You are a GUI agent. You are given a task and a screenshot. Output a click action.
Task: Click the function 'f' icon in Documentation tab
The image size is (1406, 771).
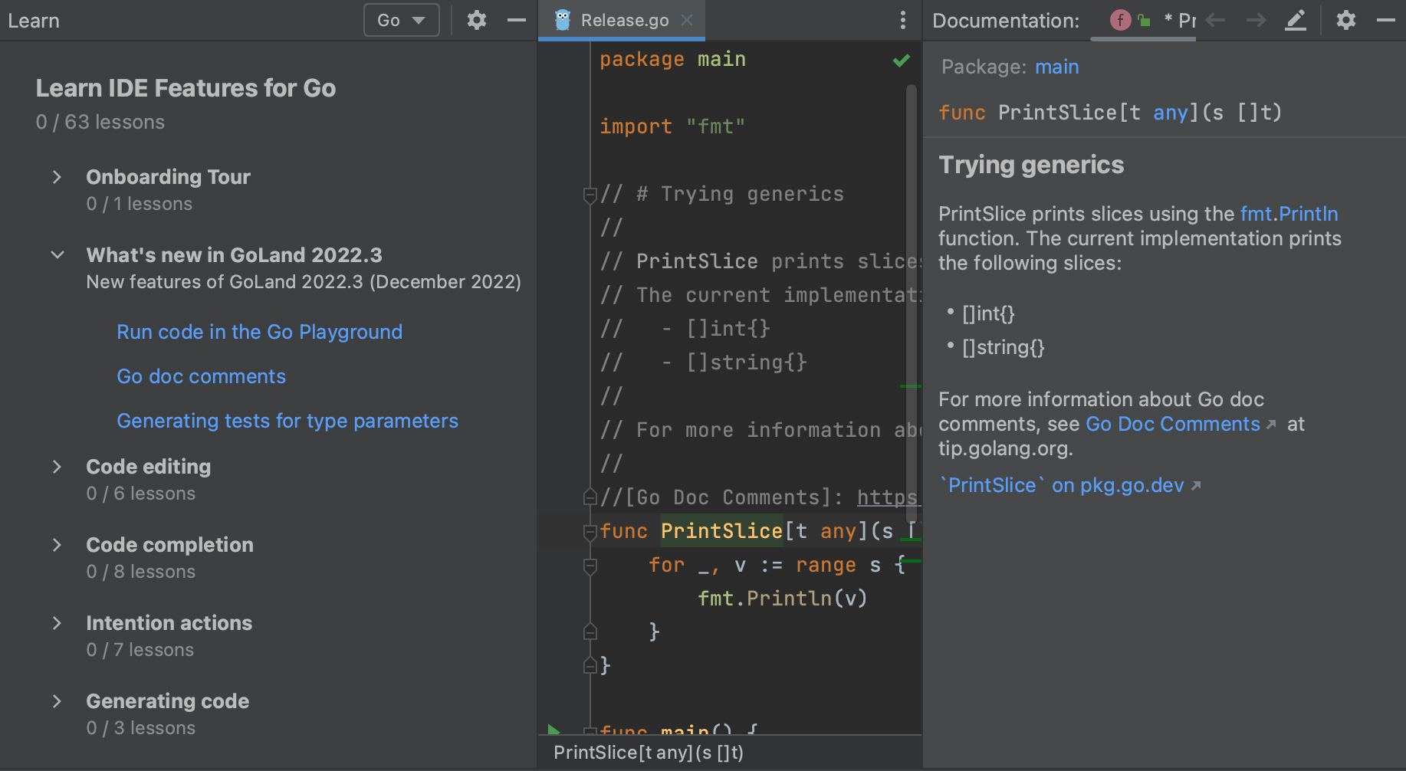pyautogui.click(x=1120, y=20)
